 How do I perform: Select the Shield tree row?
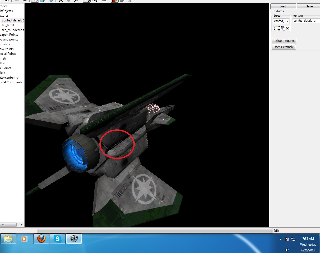pyautogui.click(x=3, y=73)
